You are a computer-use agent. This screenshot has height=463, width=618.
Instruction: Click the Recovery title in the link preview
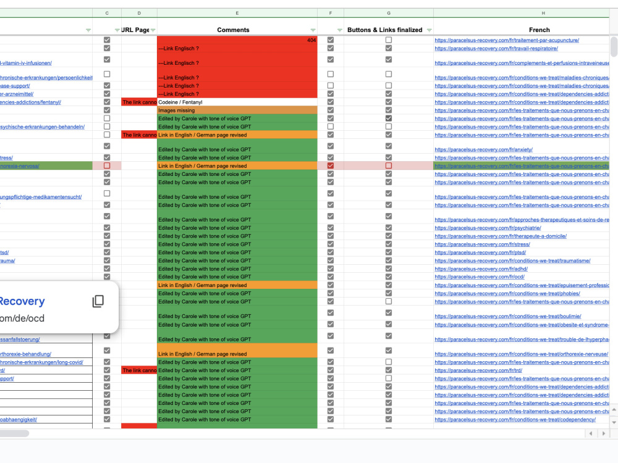coord(22,301)
